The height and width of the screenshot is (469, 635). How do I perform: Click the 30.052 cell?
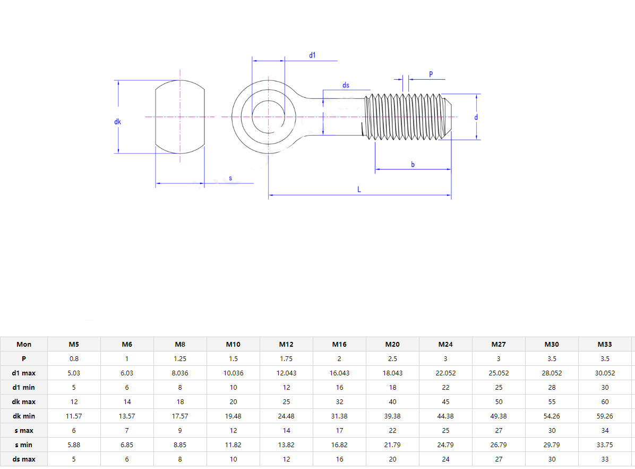(x=605, y=373)
